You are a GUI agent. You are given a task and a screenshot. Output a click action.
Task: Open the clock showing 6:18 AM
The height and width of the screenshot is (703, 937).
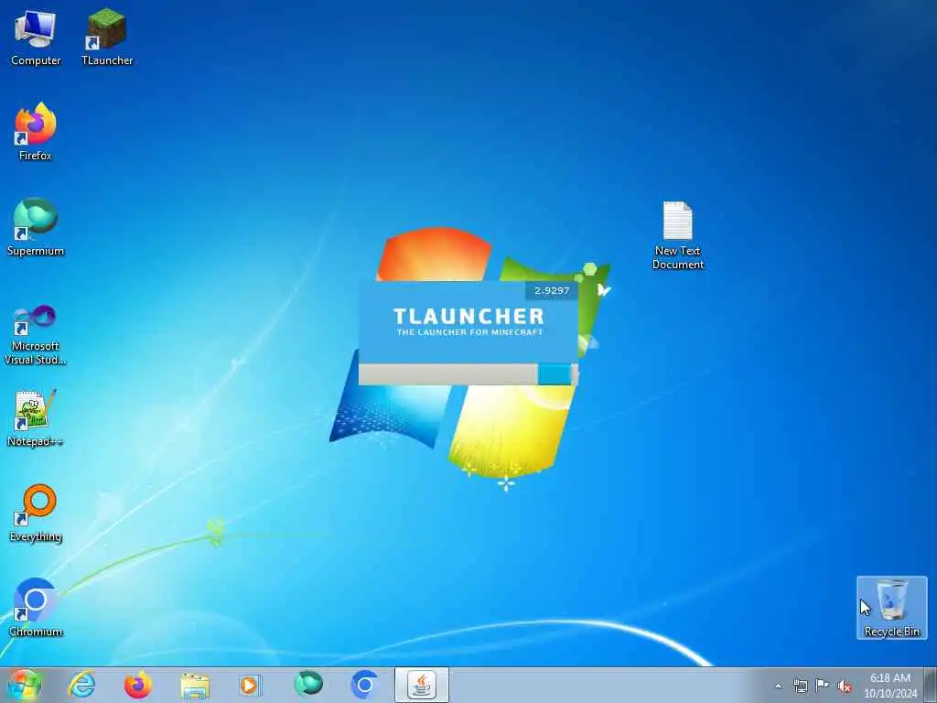click(x=890, y=686)
